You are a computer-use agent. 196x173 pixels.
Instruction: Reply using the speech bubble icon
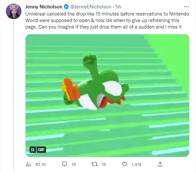click(65, 164)
